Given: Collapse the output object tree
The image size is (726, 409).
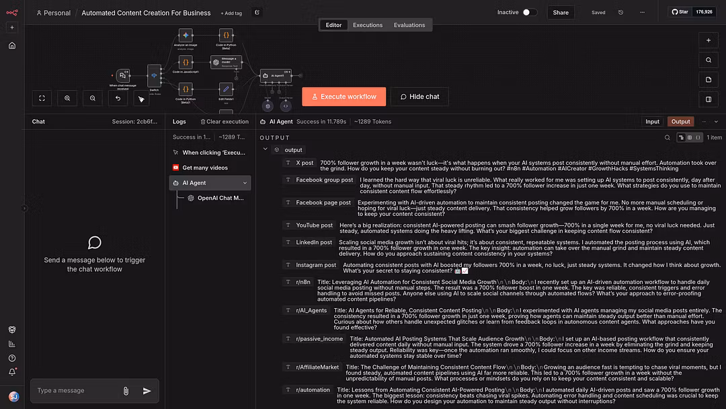Looking at the screenshot, I should pyautogui.click(x=266, y=149).
